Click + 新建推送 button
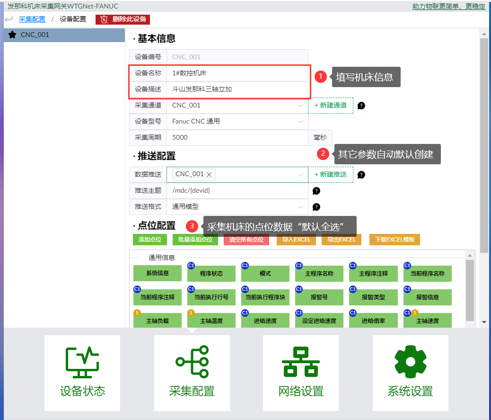The height and width of the screenshot is (420, 491). pyautogui.click(x=331, y=175)
